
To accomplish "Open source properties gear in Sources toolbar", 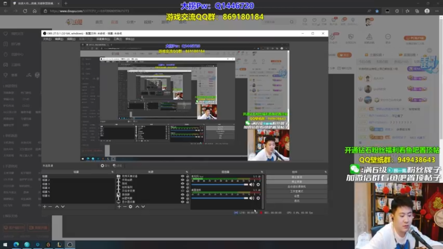I will coord(131,206).
